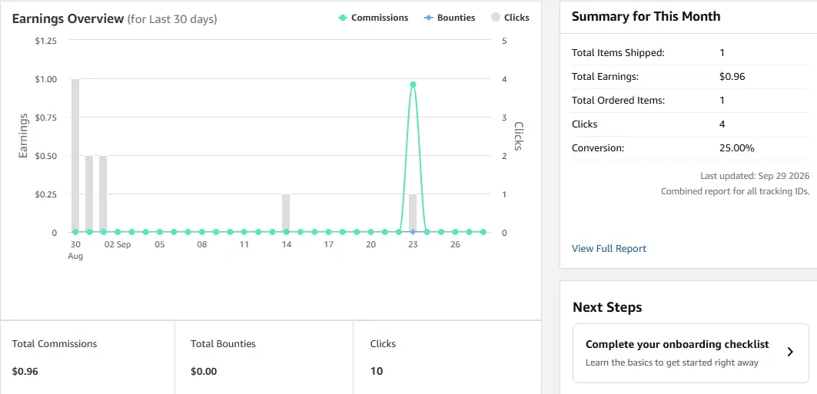Click the Summary Clicks row value 4

pos(722,124)
